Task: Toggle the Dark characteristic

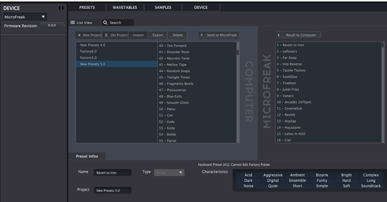Action: pos(248,180)
